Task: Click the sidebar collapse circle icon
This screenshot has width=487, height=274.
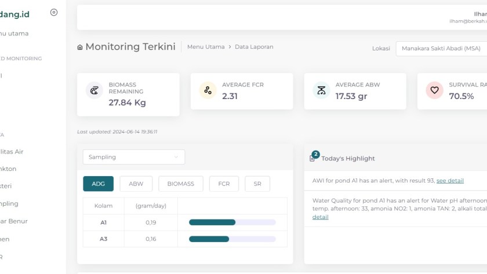Action: pos(54,12)
